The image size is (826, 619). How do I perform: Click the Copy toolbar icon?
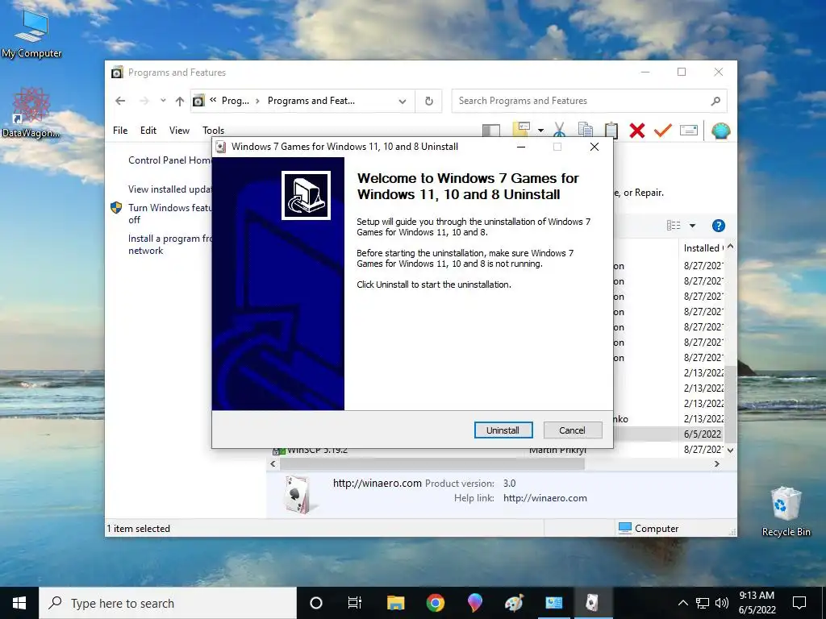pyautogui.click(x=586, y=130)
